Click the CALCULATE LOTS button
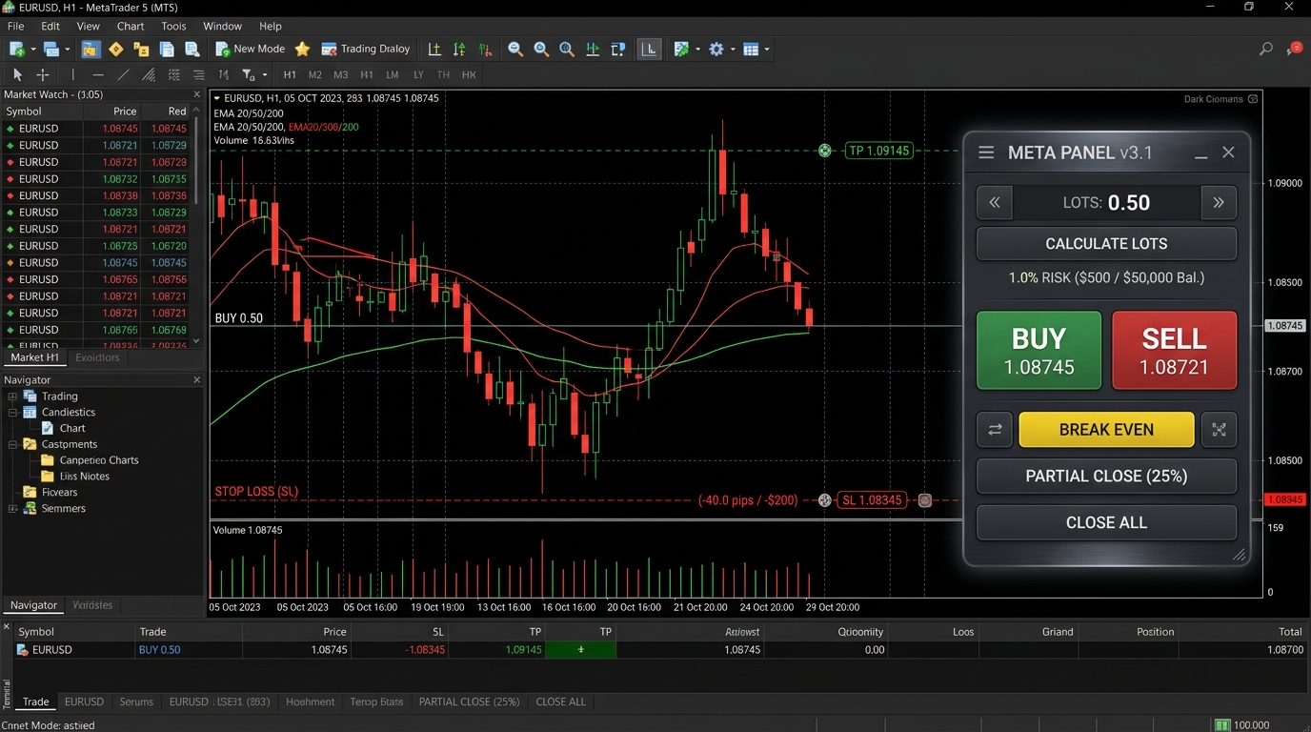This screenshot has height=732, width=1311. point(1106,244)
